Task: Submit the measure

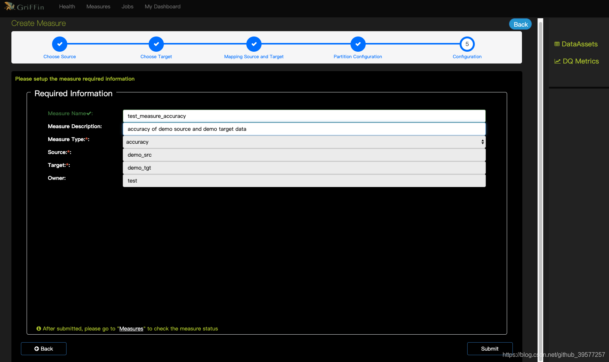Action: 490,349
